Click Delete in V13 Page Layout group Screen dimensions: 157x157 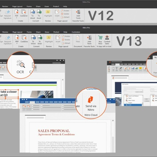pos(66,40)
